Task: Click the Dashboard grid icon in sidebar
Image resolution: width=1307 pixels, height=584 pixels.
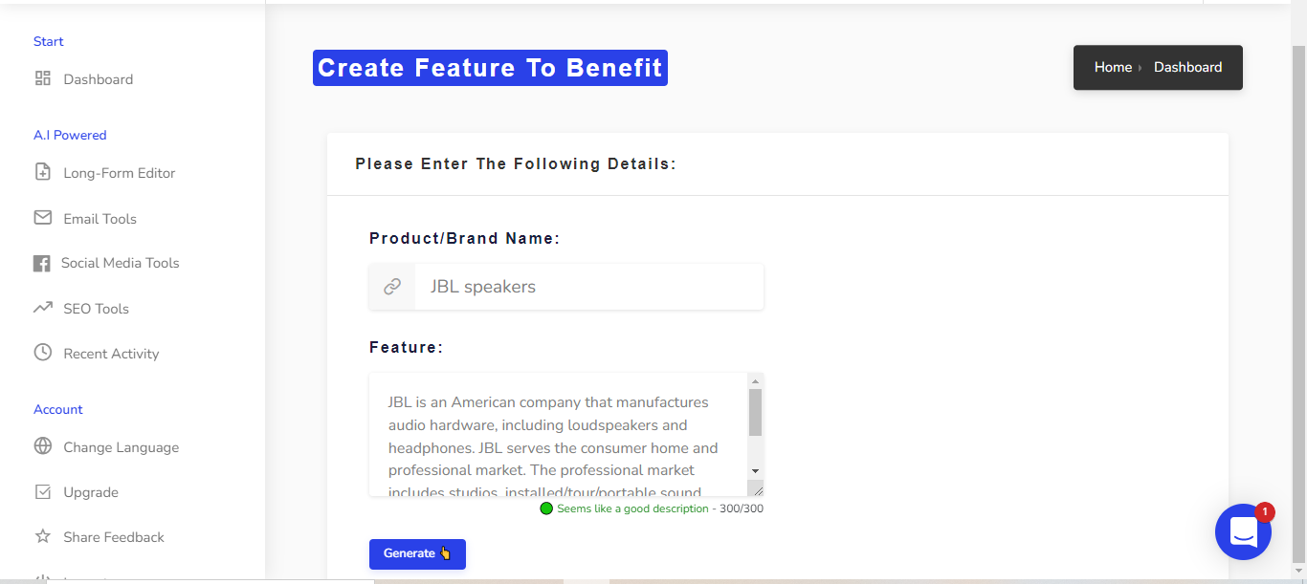Action: pyautogui.click(x=42, y=78)
